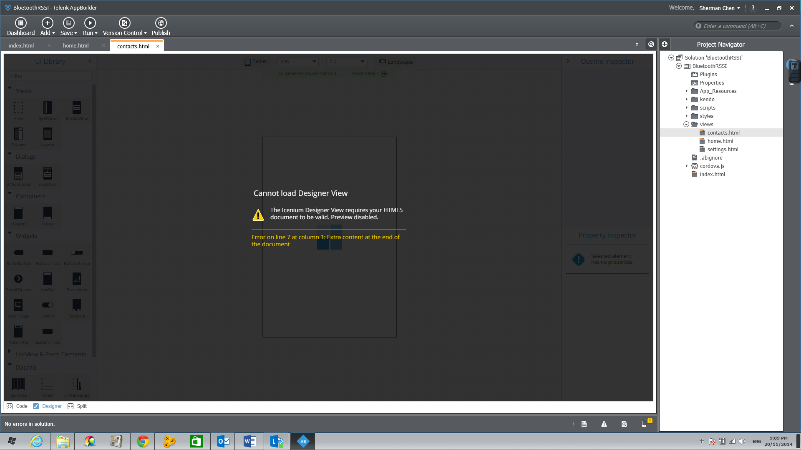Click the warning triangle icon in status bar
Screen dimensions: 801x450
point(604,424)
